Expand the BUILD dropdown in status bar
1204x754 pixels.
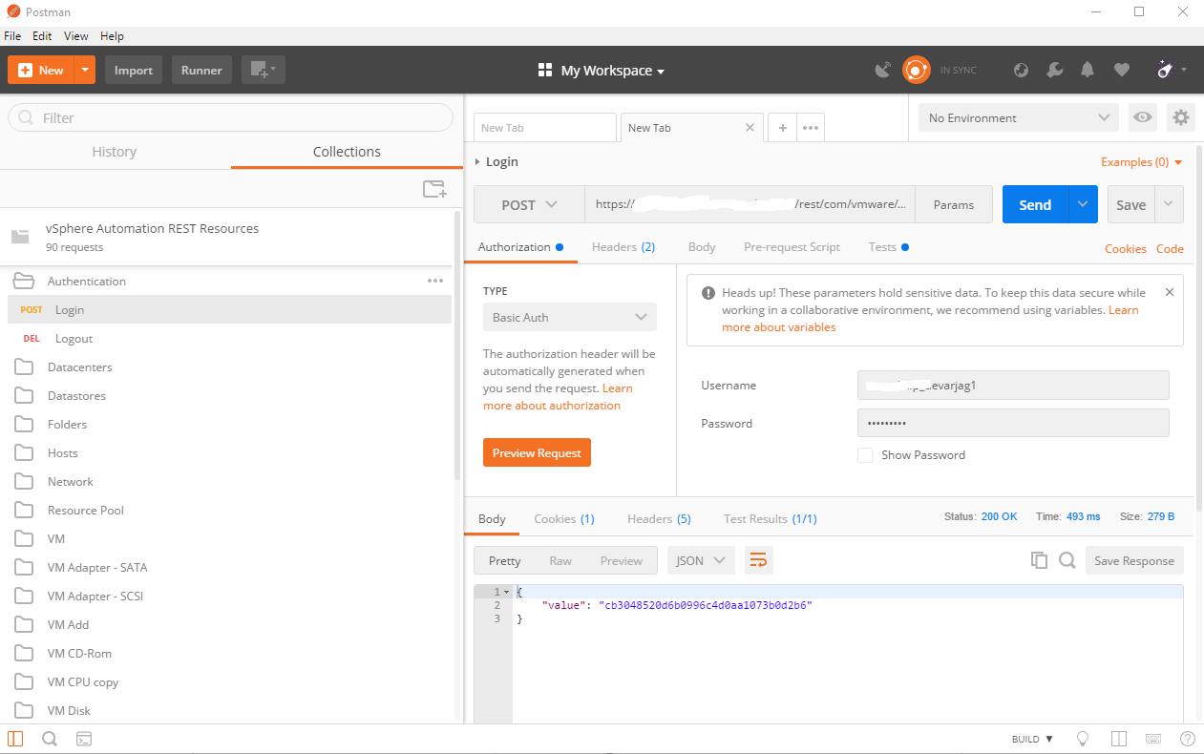coord(1031,738)
